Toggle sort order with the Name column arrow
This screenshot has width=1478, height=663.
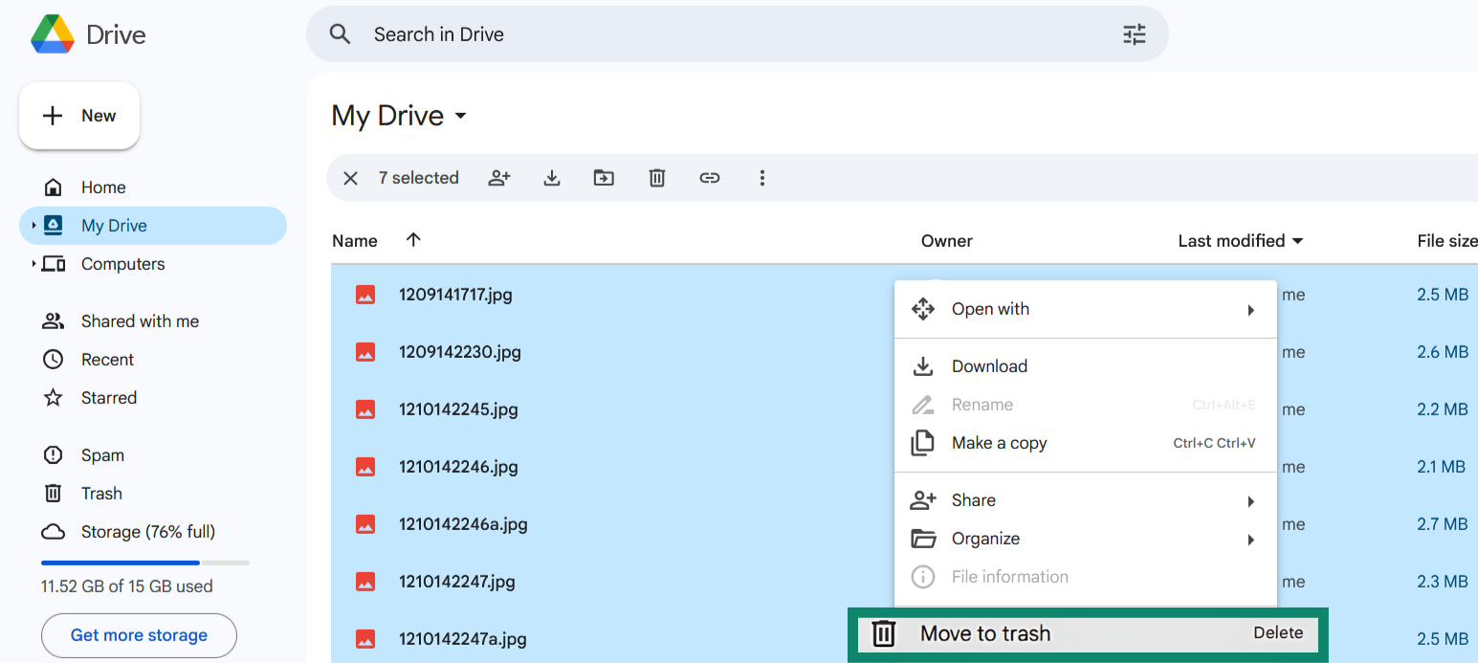pos(412,240)
